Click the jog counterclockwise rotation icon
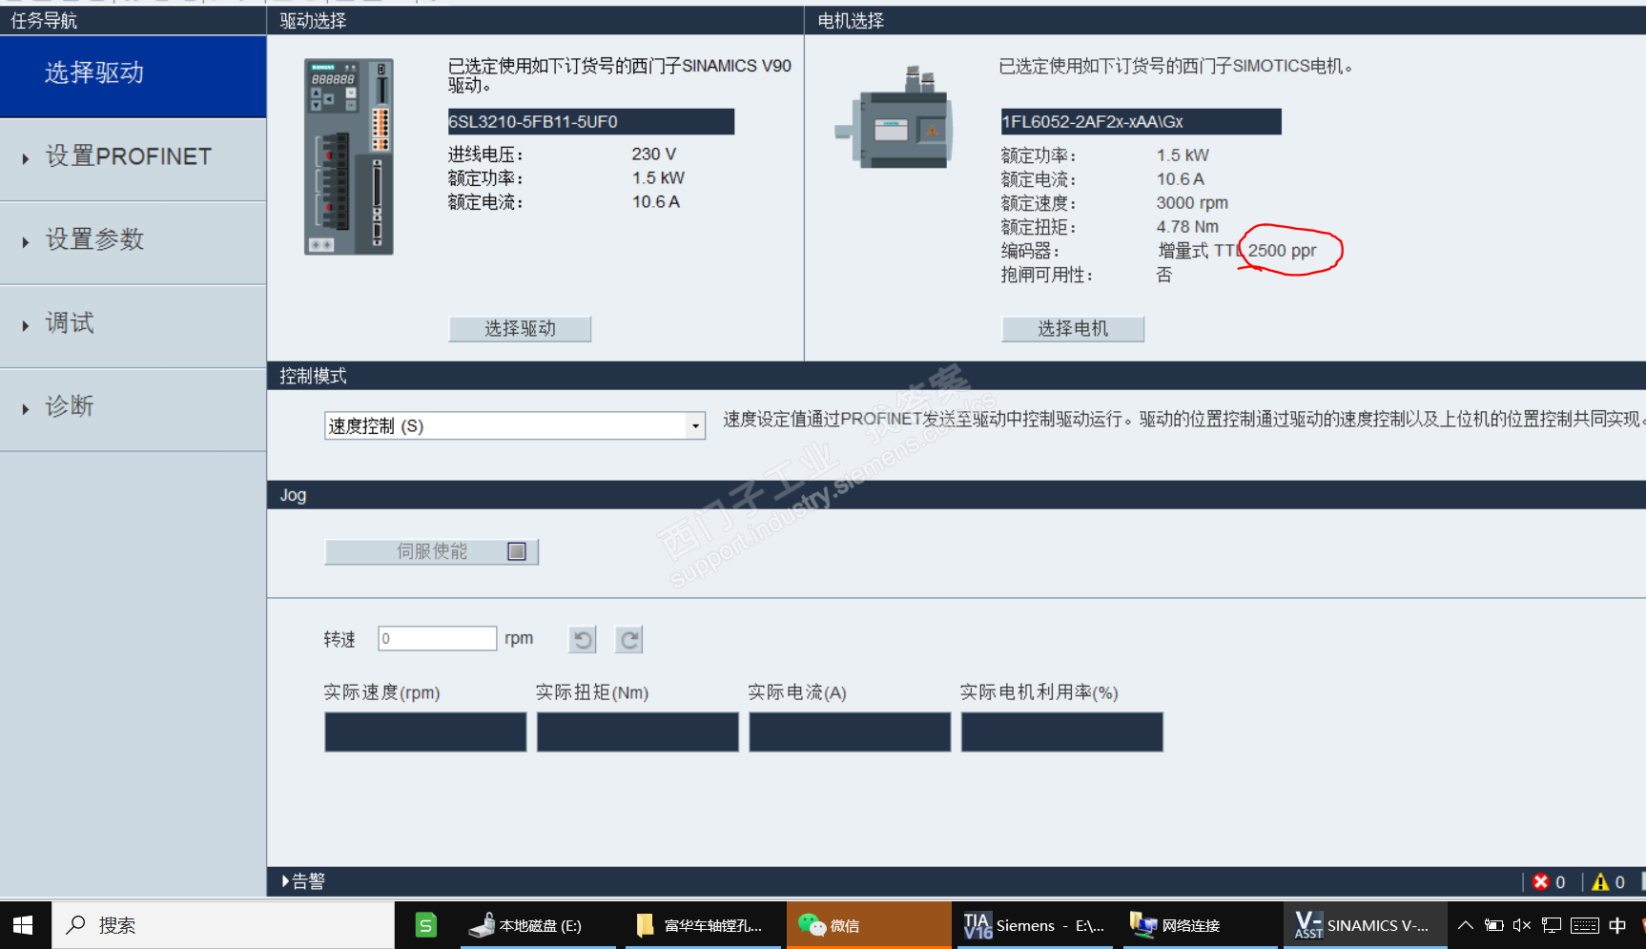The width and height of the screenshot is (1646, 949). [583, 639]
